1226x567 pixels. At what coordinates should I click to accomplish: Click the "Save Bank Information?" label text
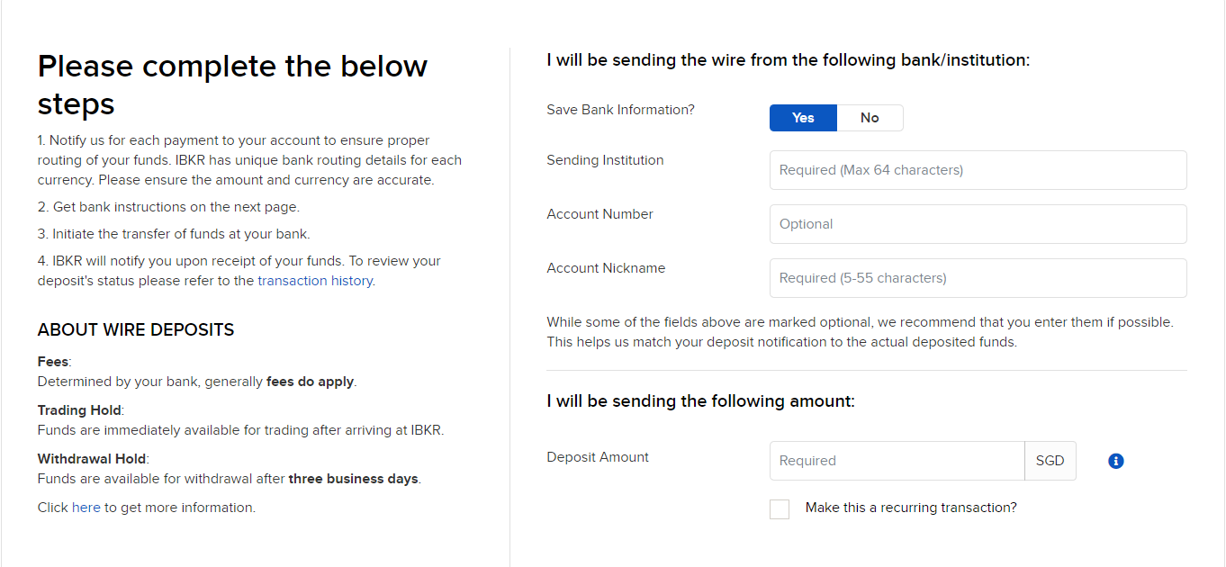click(x=620, y=110)
